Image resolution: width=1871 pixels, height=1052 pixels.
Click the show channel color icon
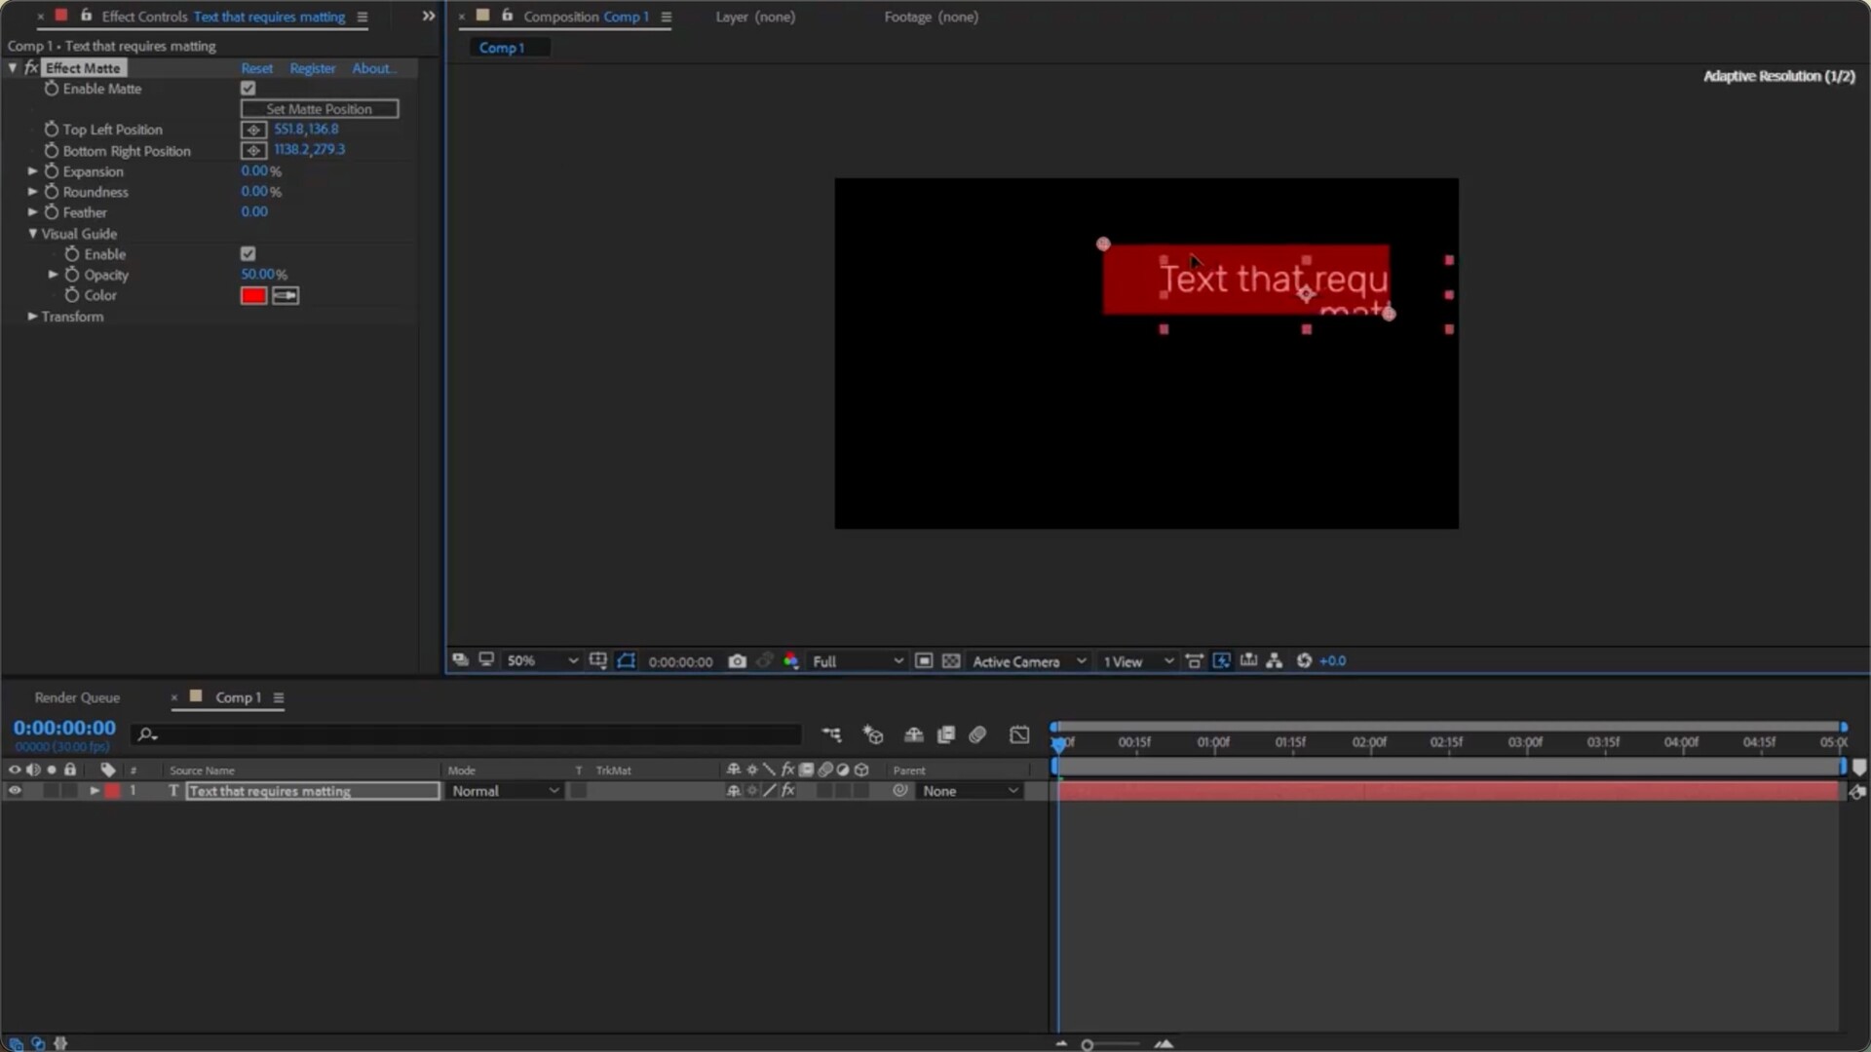click(x=790, y=661)
